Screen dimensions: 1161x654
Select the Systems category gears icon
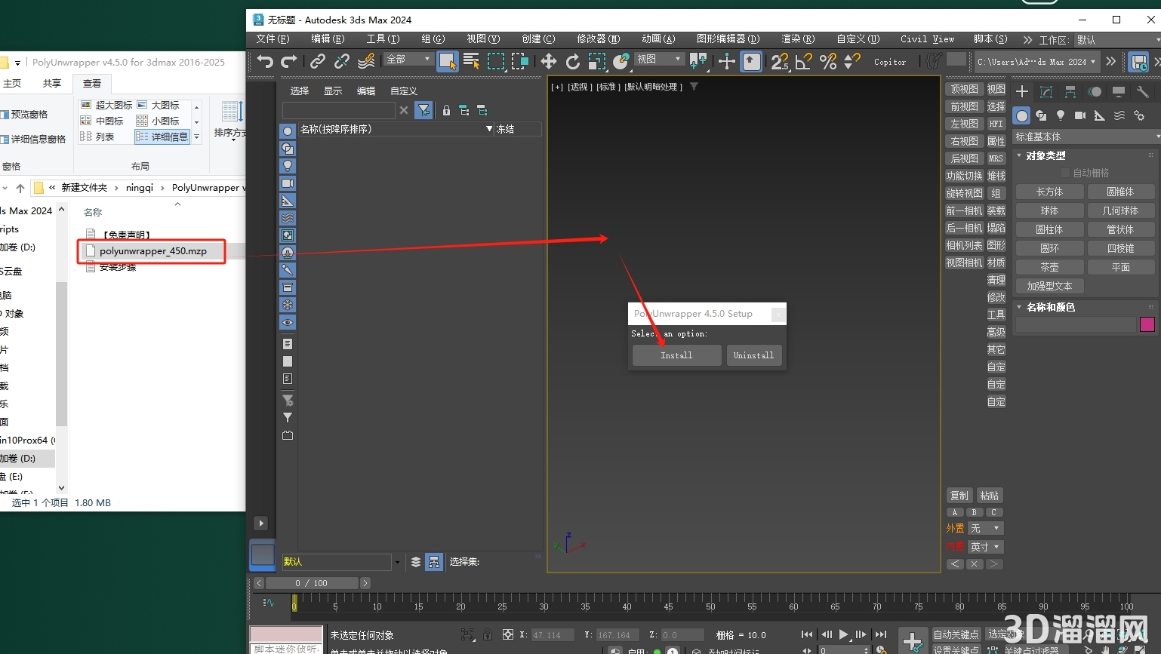point(1139,115)
